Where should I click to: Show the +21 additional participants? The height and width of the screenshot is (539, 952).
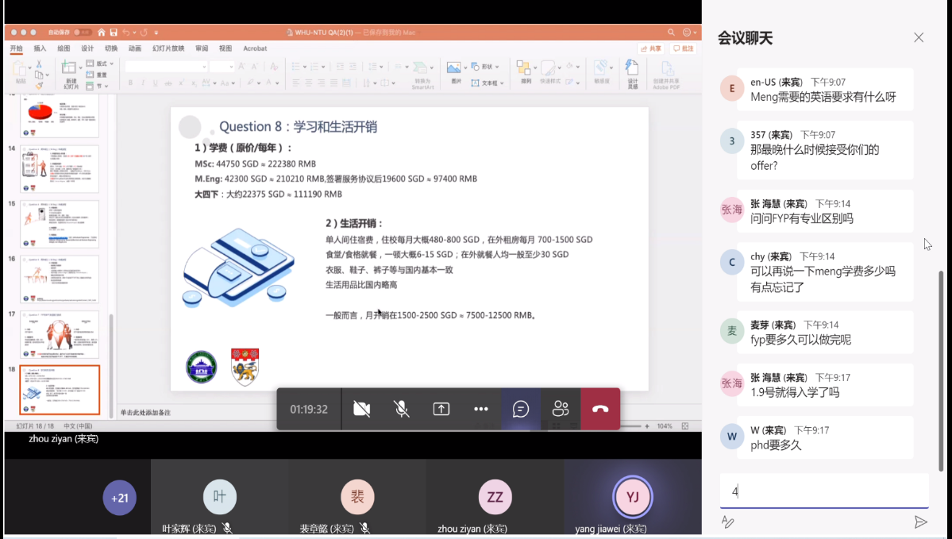(x=120, y=498)
